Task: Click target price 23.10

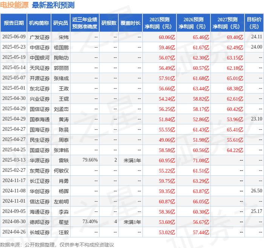Action: [256, 119]
